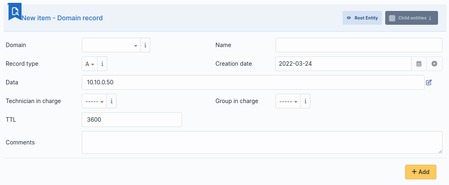Click the New item - Domain record title

tap(62, 18)
